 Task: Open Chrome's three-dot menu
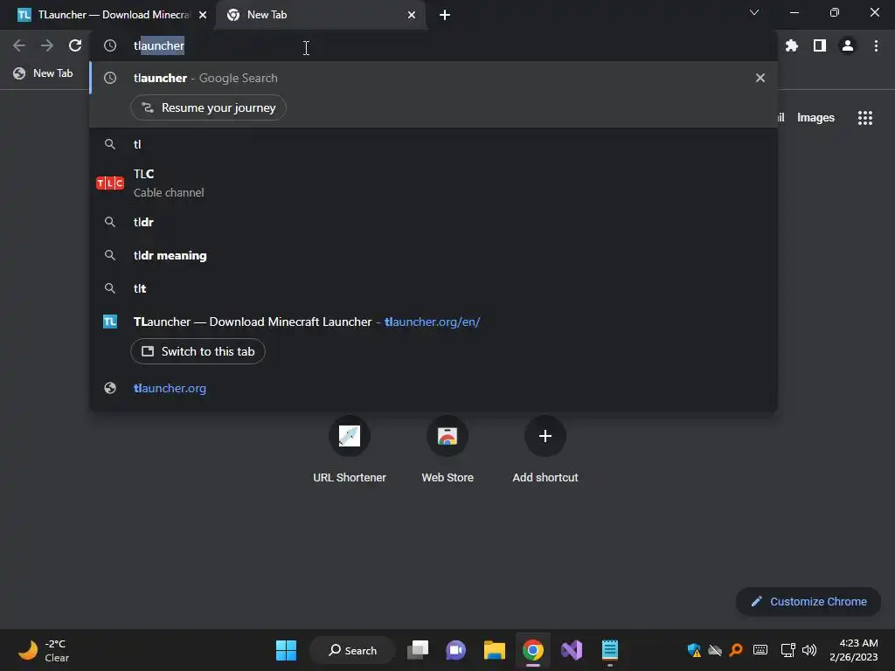tap(876, 45)
